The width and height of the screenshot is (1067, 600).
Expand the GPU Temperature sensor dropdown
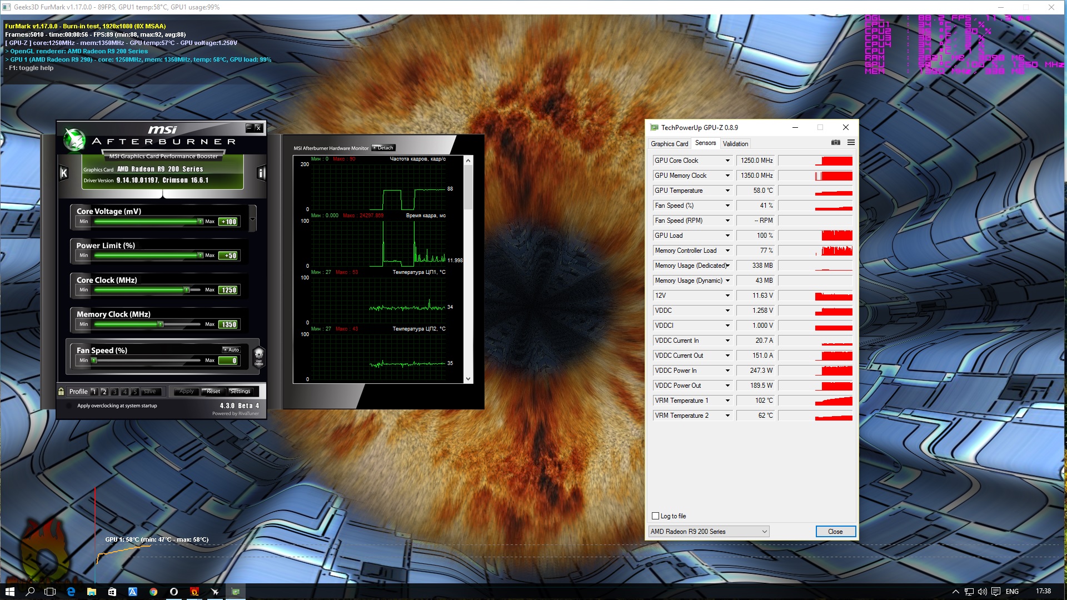click(727, 191)
